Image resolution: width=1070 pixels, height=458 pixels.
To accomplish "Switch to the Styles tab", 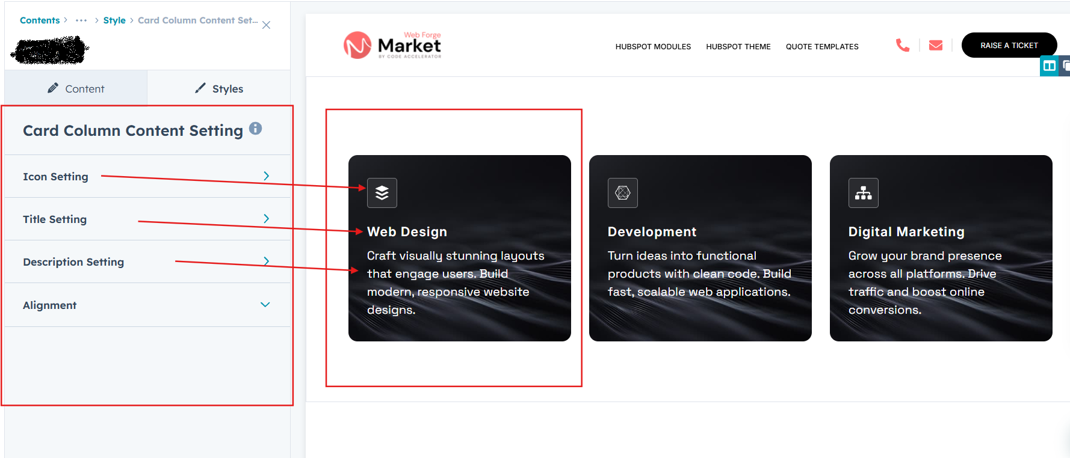I will click(219, 88).
